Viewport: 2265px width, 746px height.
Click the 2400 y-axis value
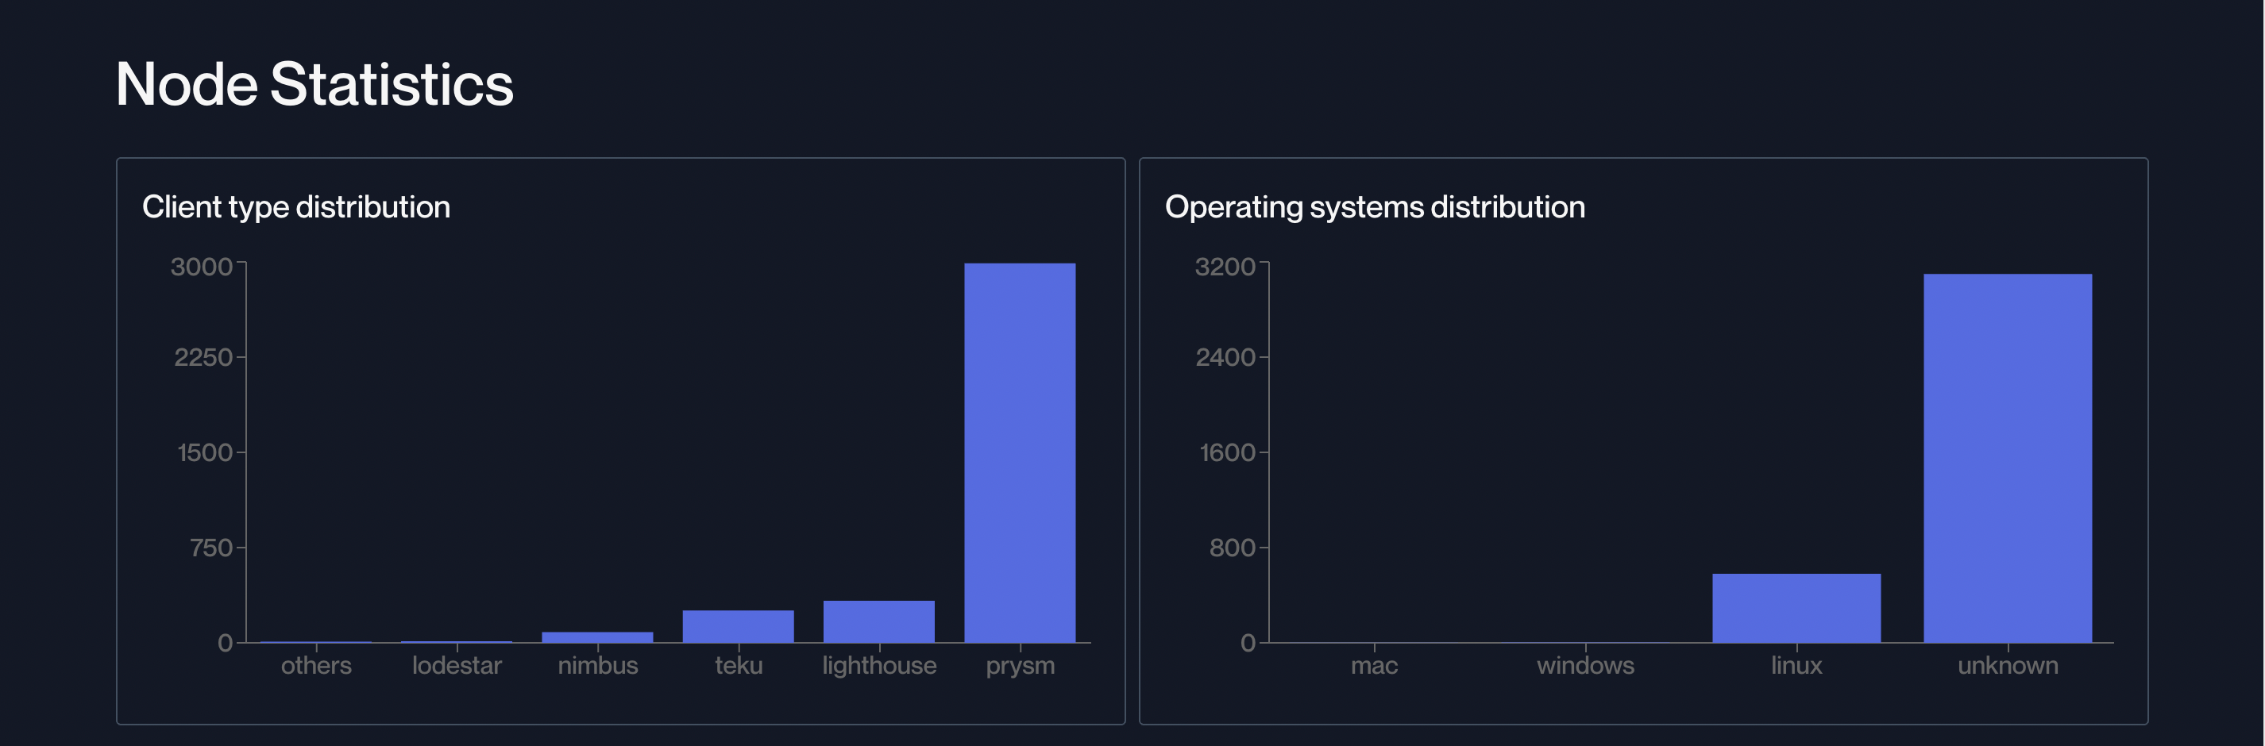click(x=1225, y=358)
